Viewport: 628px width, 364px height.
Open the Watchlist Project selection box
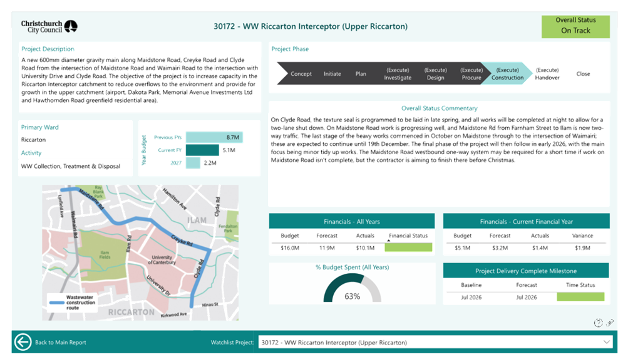click(x=432, y=343)
